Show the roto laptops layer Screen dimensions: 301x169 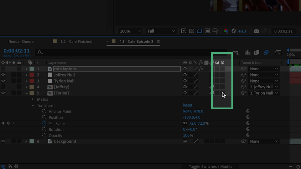point(3,69)
